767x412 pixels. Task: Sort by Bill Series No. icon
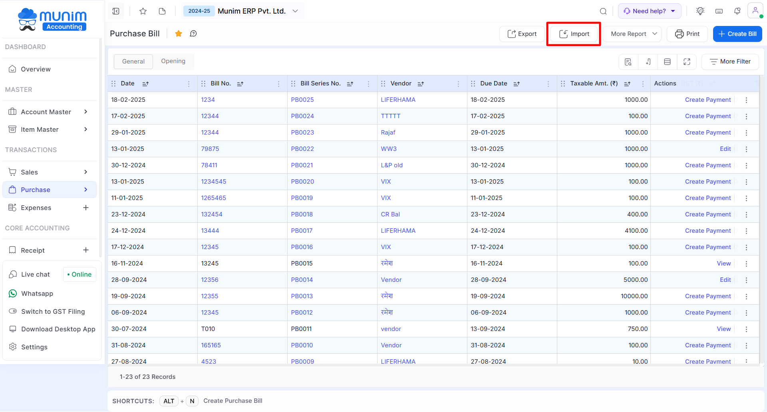point(350,84)
